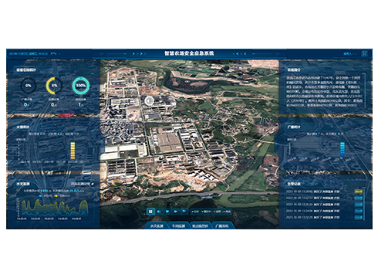The image size is (378, 278).
Task: Click the 100% teal ring gauge
Action: click(x=81, y=86)
